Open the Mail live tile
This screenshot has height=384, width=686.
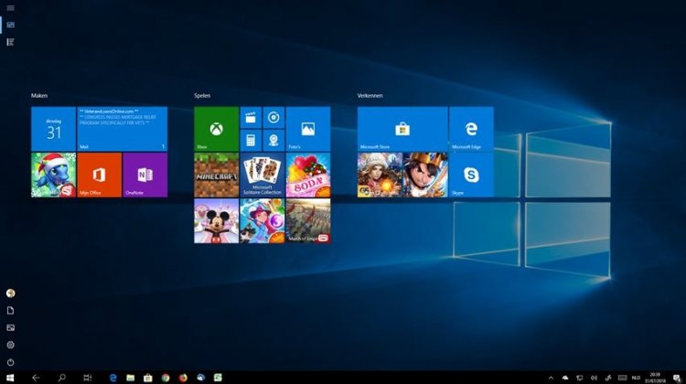122,129
